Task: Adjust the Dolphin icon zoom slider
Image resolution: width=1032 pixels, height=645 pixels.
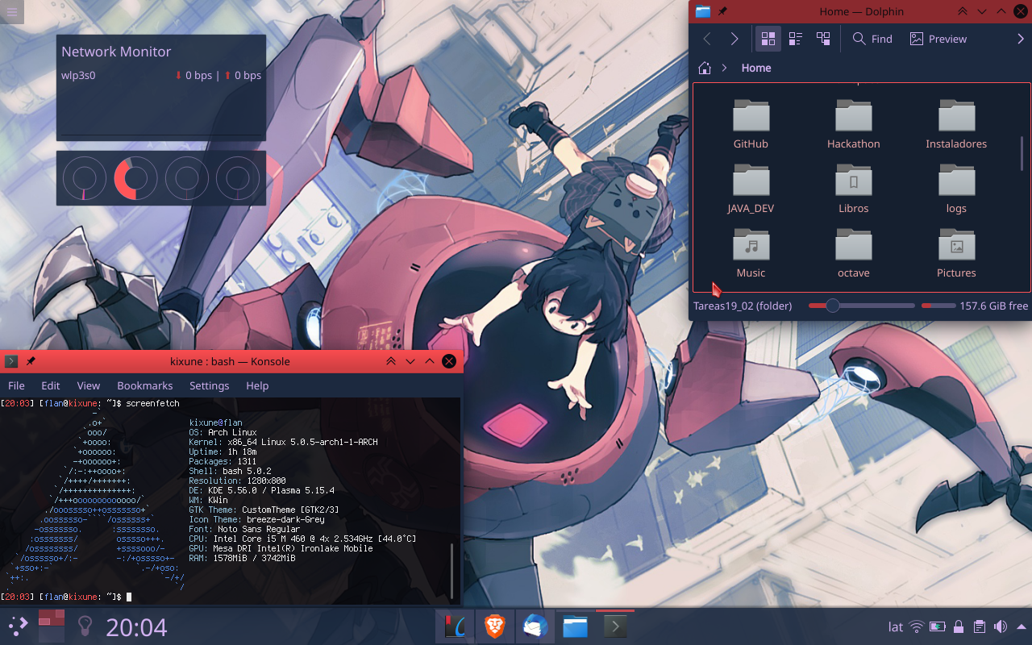Action: click(833, 306)
